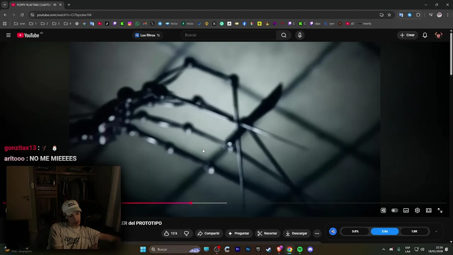The width and height of the screenshot is (453, 255).
Task: Click the 1.8K vidIQ stat pill
Action: pyautogui.click(x=414, y=231)
